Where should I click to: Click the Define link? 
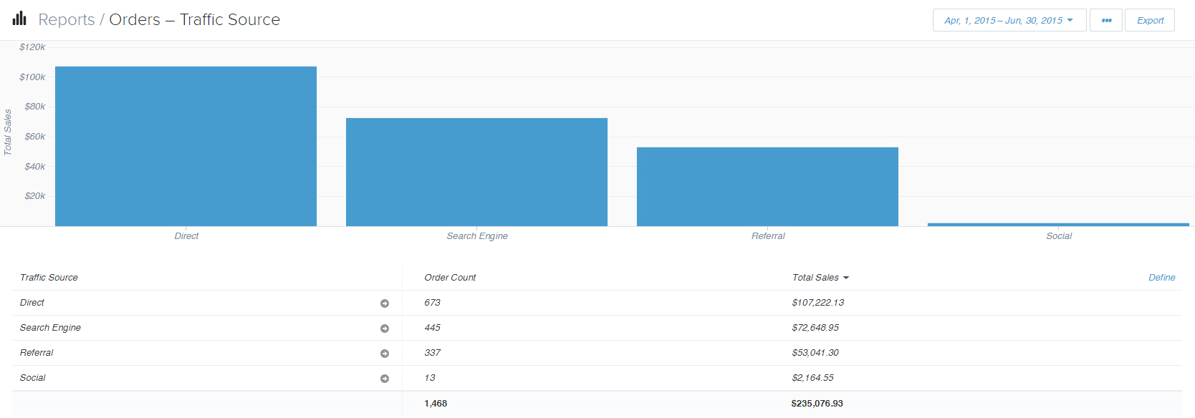coord(1161,278)
